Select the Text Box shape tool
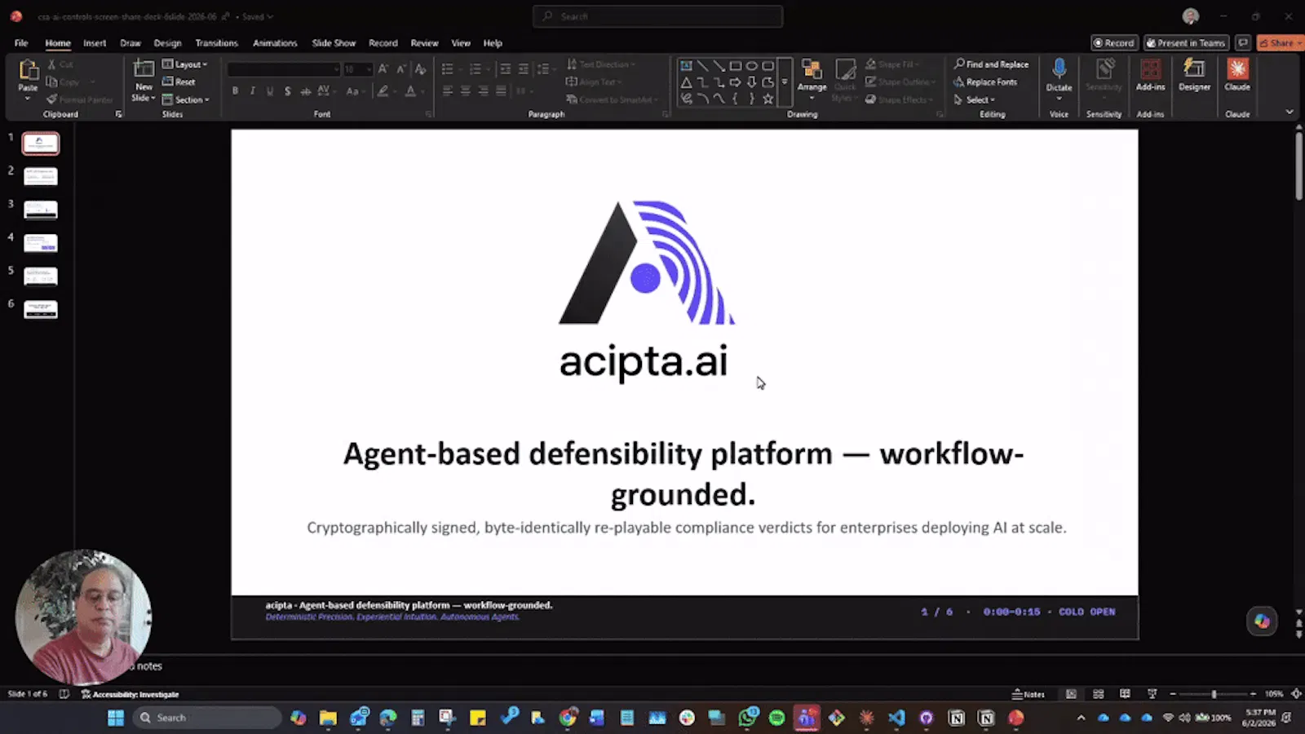 pos(686,66)
